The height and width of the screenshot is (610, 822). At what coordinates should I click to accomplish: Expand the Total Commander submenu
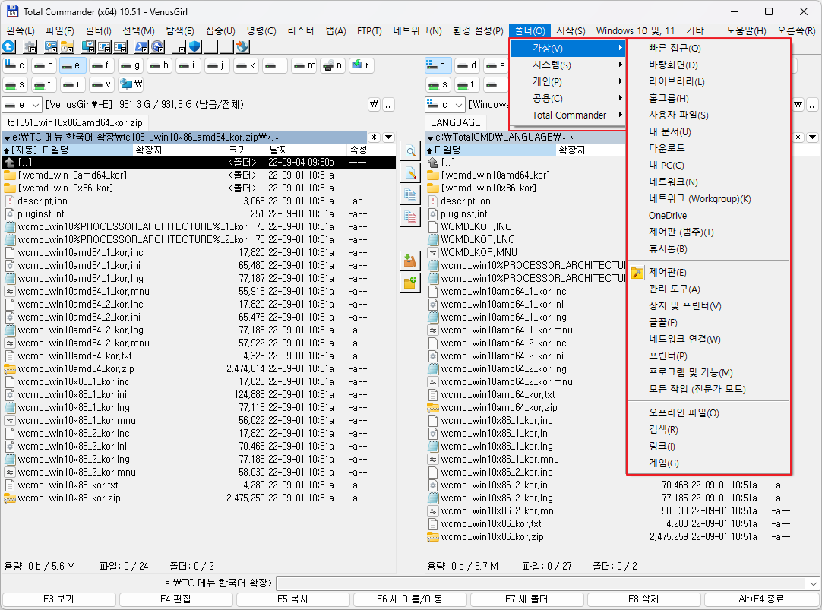tap(568, 115)
